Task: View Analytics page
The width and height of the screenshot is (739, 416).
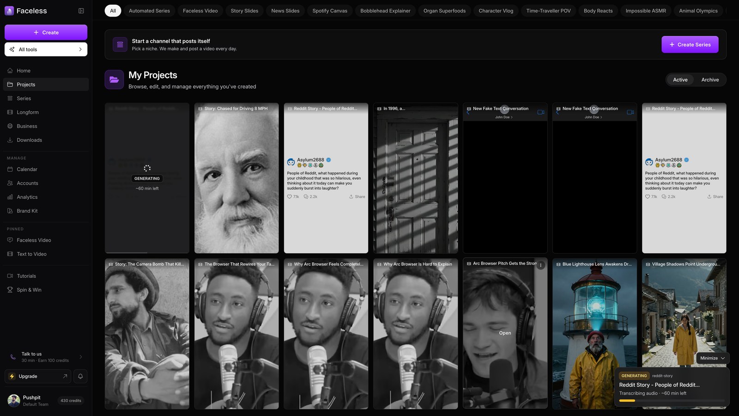Action: [46, 197]
